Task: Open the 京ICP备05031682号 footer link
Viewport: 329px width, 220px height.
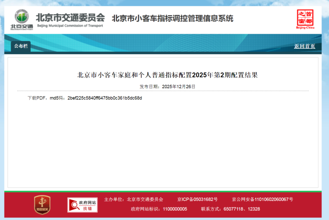Action: (197, 200)
